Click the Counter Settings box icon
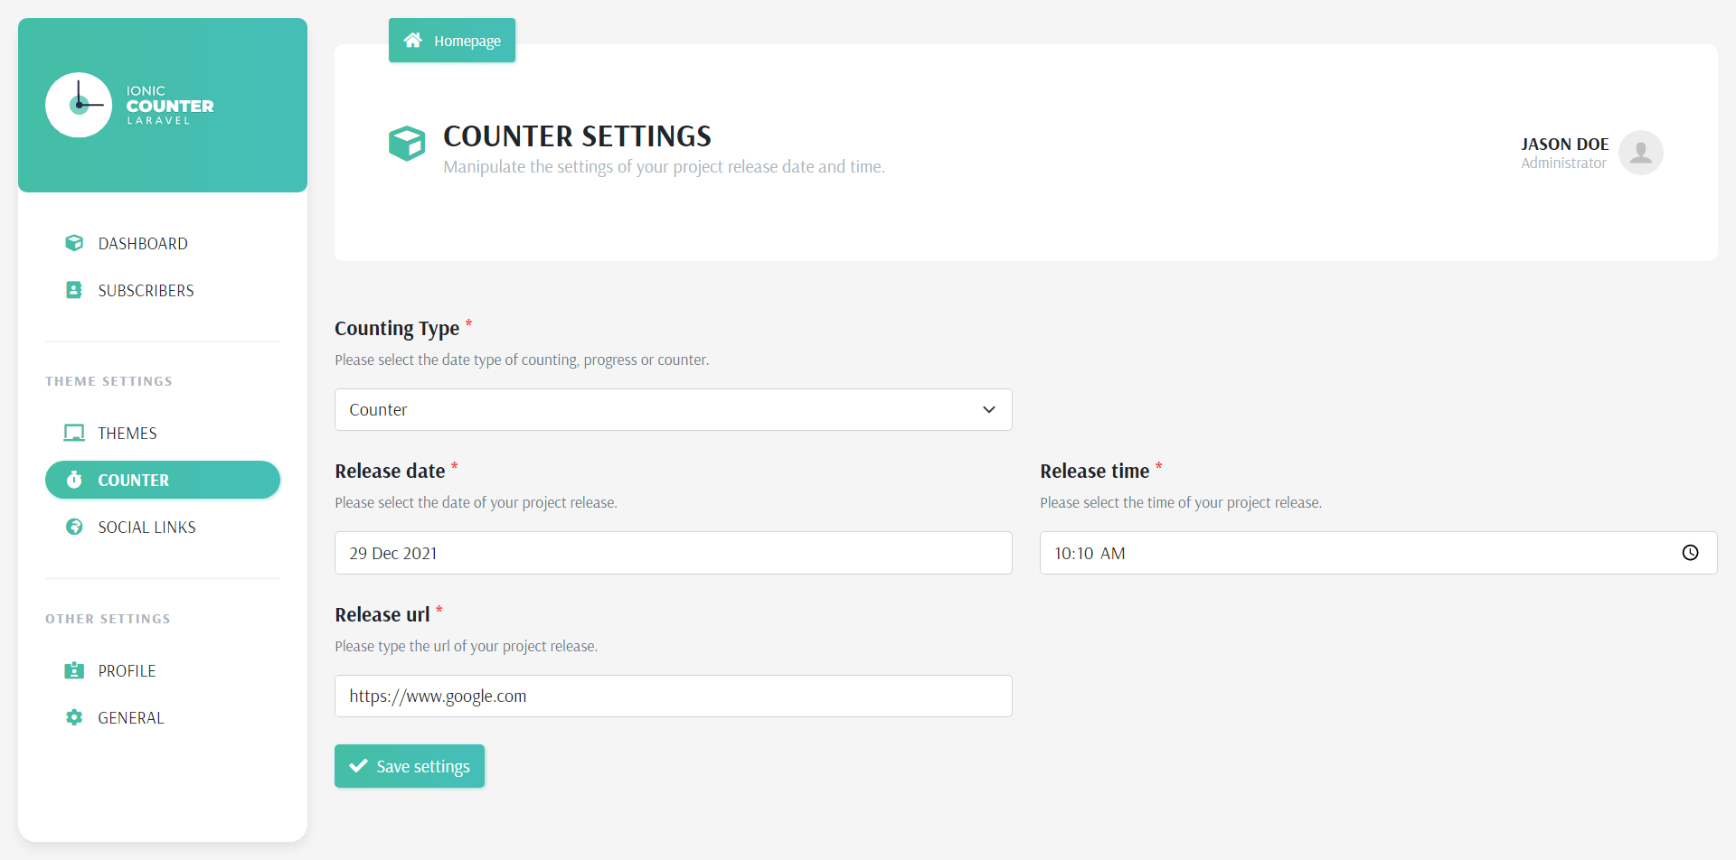The height and width of the screenshot is (860, 1736). coord(407,144)
